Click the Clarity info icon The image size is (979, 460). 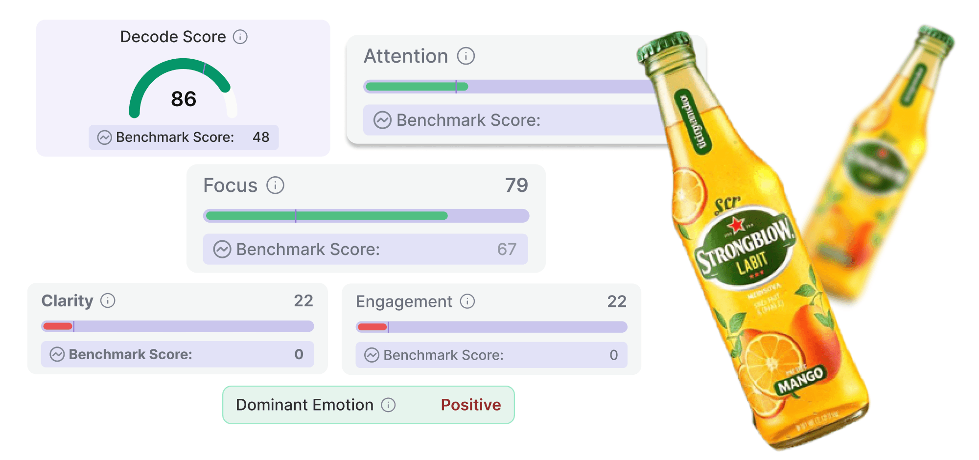(x=108, y=301)
